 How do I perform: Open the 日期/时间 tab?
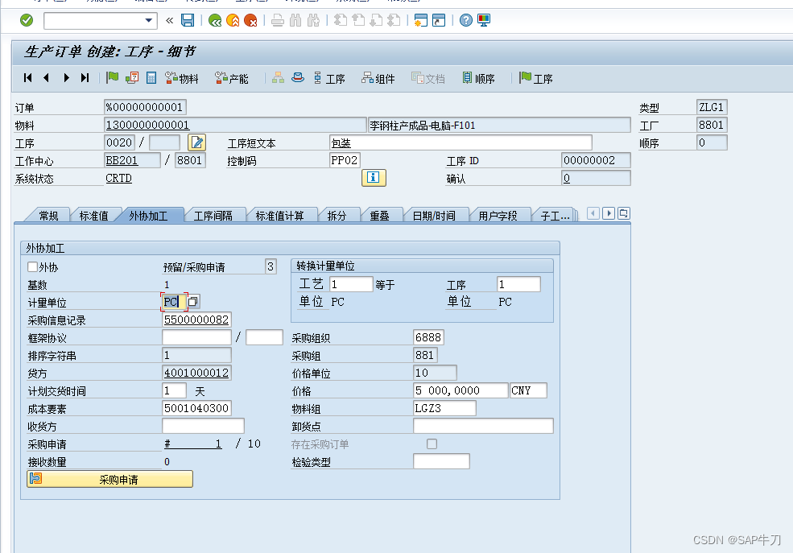[436, 213]
